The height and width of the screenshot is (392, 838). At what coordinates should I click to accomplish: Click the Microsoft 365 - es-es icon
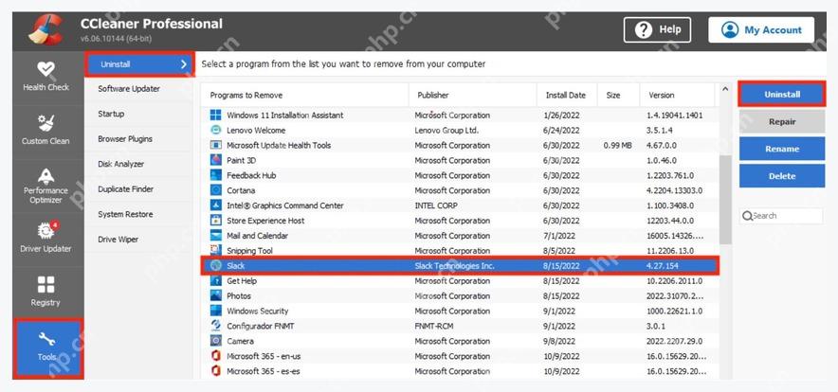coord(216,370)
